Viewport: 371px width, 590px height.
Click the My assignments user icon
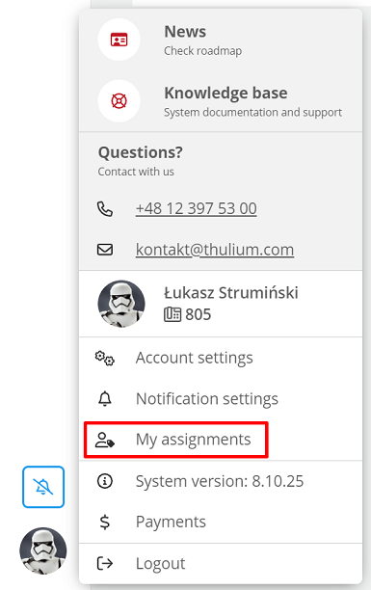[x=105, y=440]
